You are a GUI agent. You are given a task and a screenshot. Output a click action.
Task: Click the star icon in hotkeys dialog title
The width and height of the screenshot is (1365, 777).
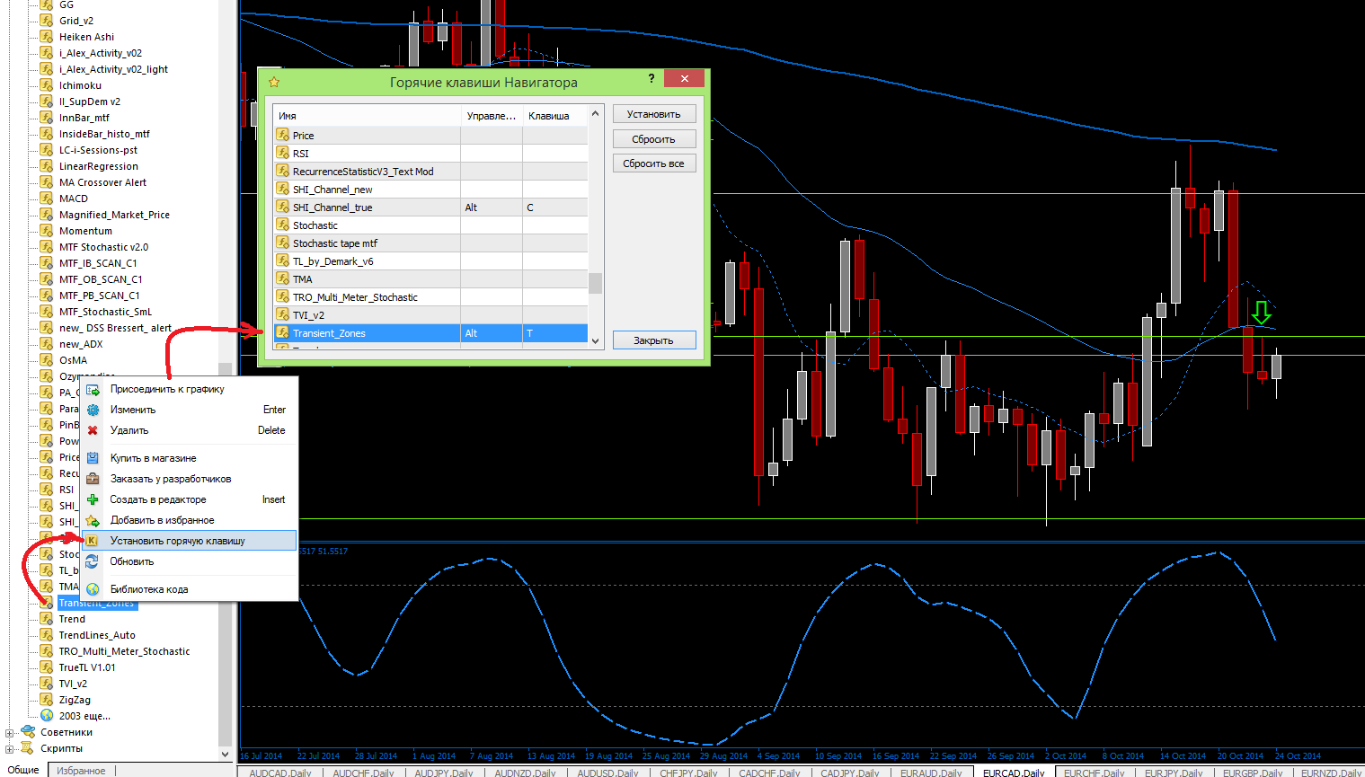pyautogui.click(x=274, y=82)
